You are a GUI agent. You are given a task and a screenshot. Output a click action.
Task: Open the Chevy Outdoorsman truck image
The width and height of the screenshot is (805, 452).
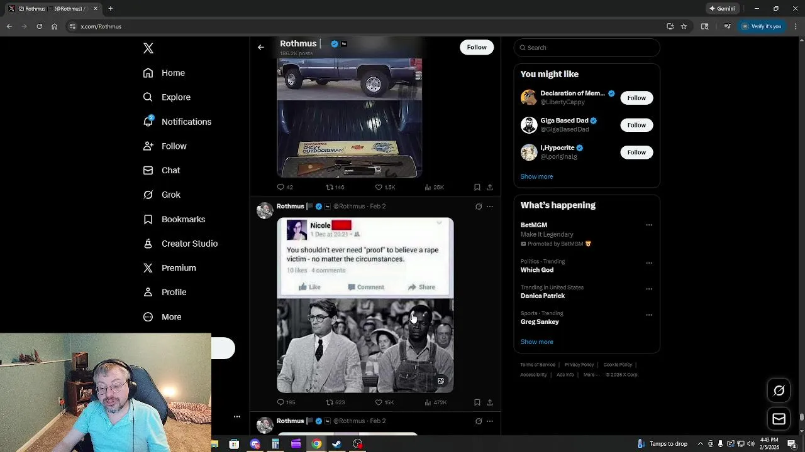point(350,117)
